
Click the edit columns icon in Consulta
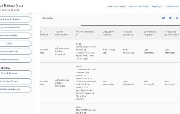click(x=164, y=18)
